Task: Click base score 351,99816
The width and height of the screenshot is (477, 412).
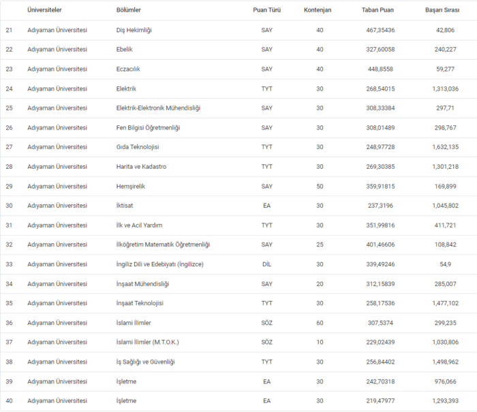Action: coord(380,225)
